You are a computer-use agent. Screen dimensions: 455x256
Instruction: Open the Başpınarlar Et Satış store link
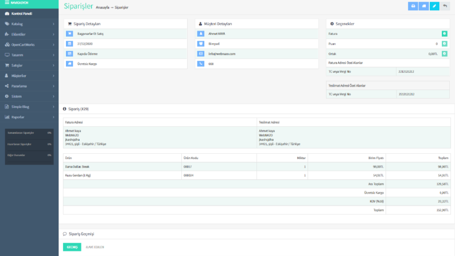click(90, 34)
